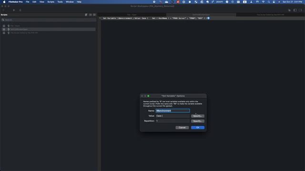Open the Wi-Fi status menu
Screen dimensions: 305x171
coord(263,2)
